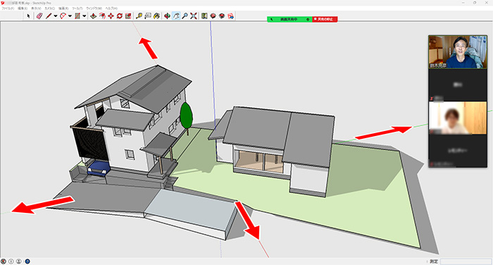Screen dimensions: 493x265
Task: Pick the Tape Measure tool
Action: click(139, 16)
